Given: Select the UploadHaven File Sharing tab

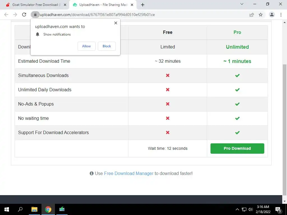Looking at the screenshot, I should point(103,5).
